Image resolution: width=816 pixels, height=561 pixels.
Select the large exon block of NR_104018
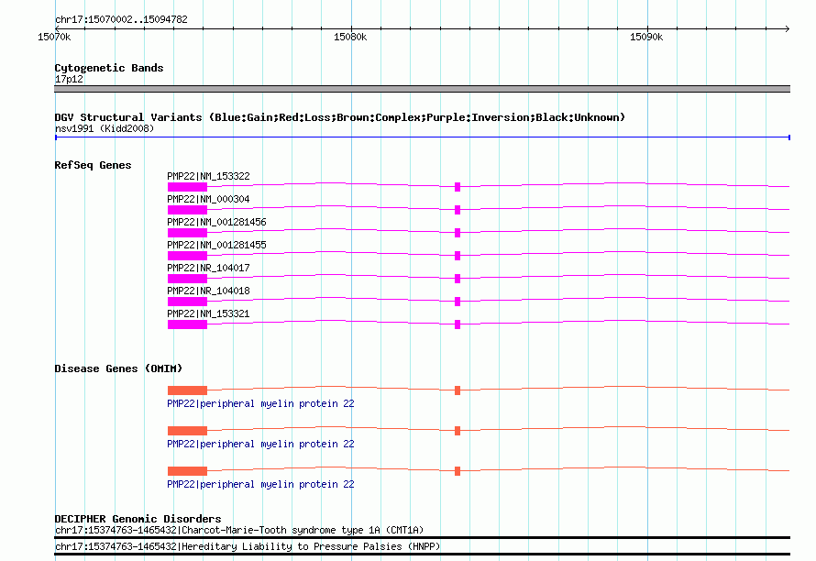[x=187, y=302]
